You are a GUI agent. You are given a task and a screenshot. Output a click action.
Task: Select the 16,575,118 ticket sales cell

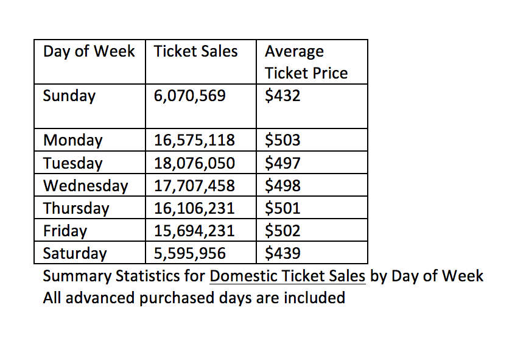[x=194, y=141]
